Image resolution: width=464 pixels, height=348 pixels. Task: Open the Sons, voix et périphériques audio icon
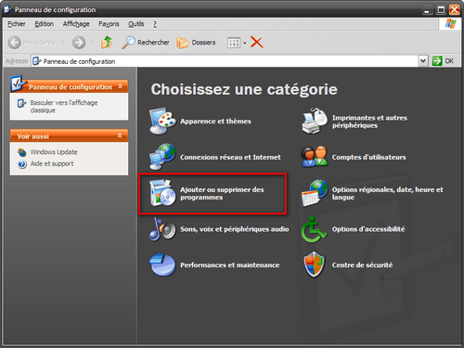162,229
